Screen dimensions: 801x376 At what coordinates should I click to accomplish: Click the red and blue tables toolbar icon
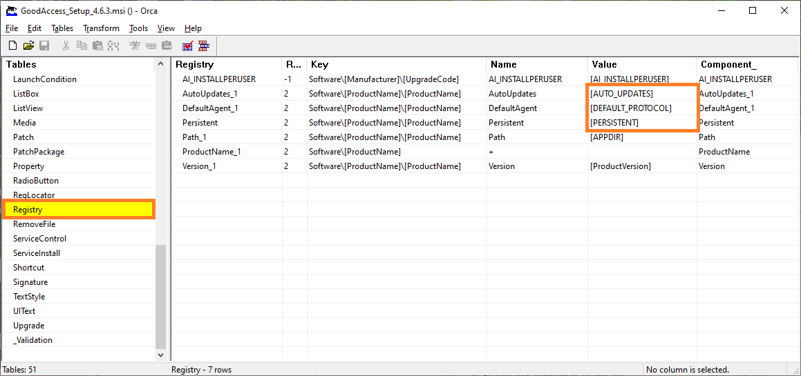coord(204,46)
